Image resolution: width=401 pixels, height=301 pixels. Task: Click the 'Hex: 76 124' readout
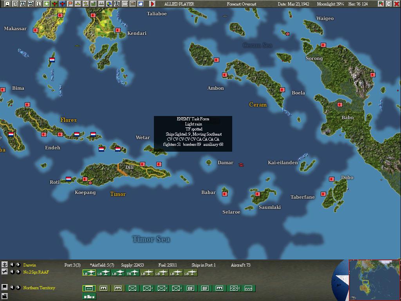click(358, 4)
